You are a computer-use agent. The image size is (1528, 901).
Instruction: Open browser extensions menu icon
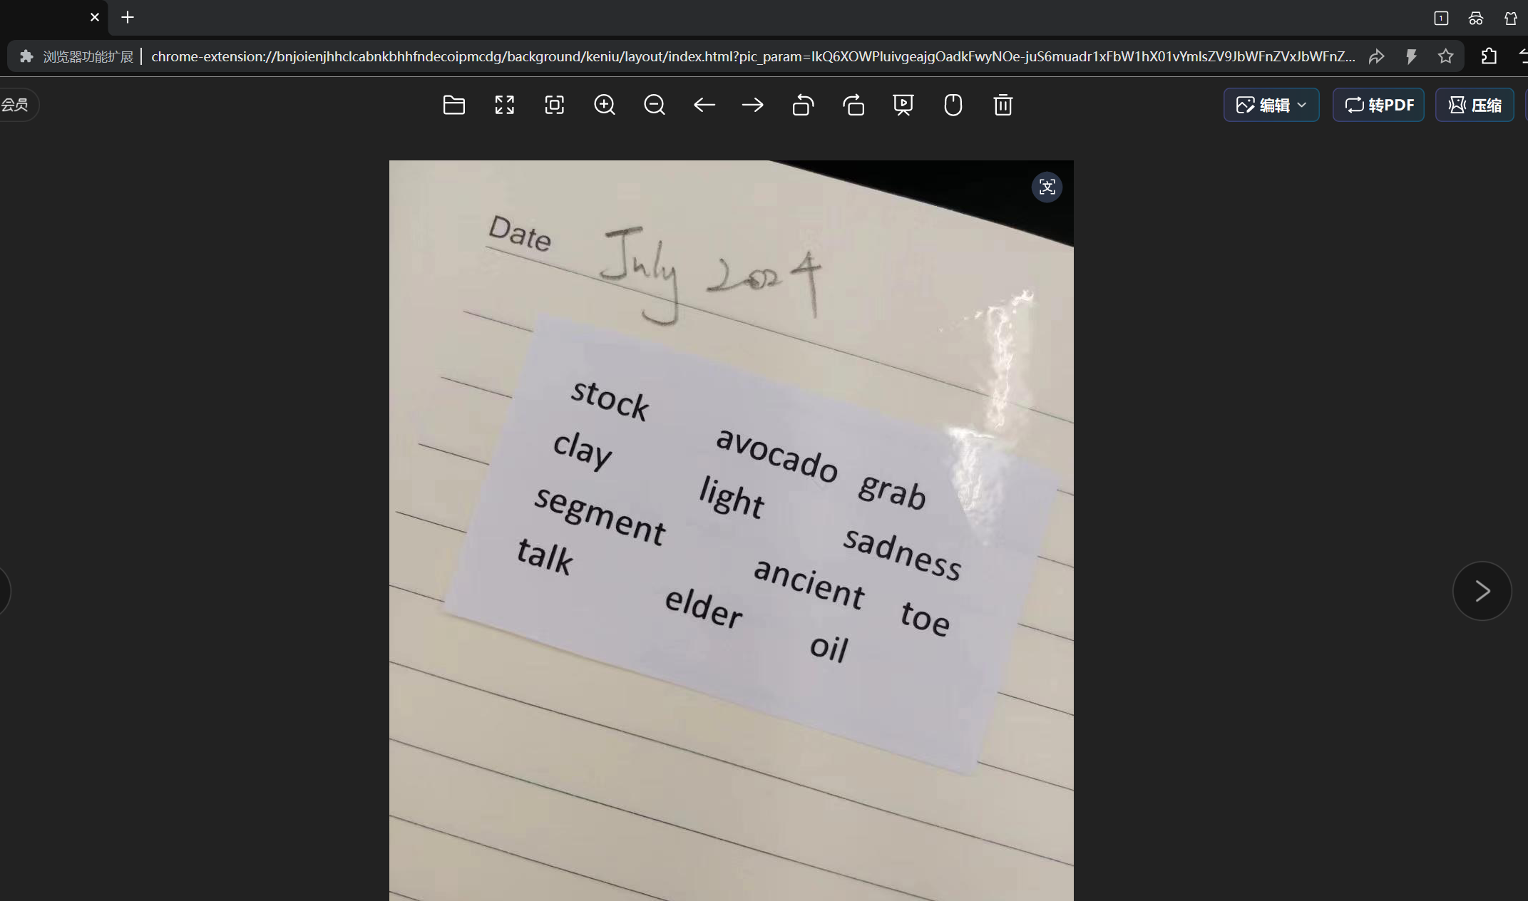point(1489,56)
